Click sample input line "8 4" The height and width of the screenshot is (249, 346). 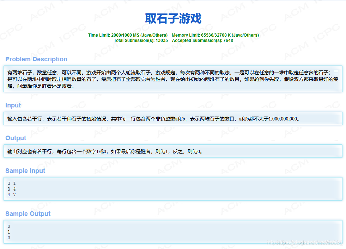pos(12,189)
